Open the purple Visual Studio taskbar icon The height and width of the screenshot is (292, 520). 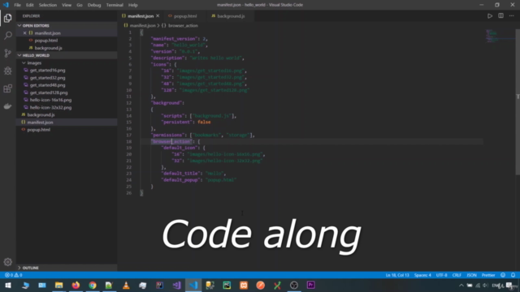click(176, 285)
